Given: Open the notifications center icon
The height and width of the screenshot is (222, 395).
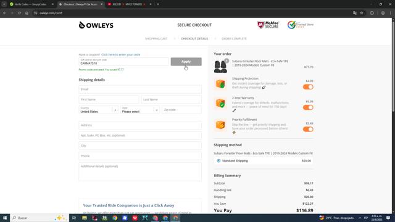Looking at the screenshot, I should 388,218.
